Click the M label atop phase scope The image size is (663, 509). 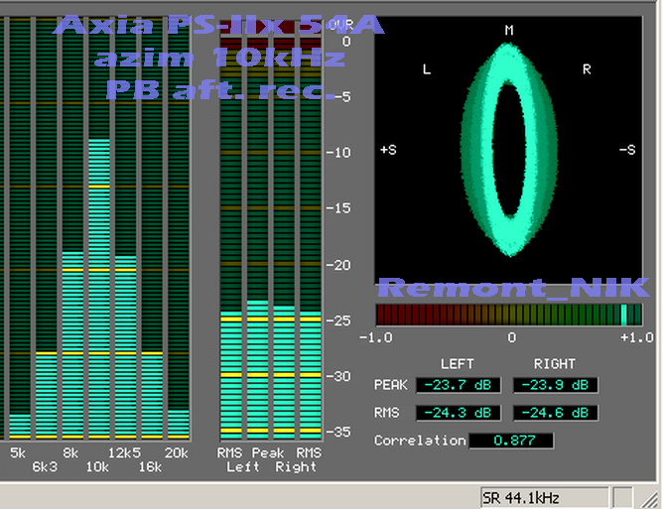[x=509, y=31]
